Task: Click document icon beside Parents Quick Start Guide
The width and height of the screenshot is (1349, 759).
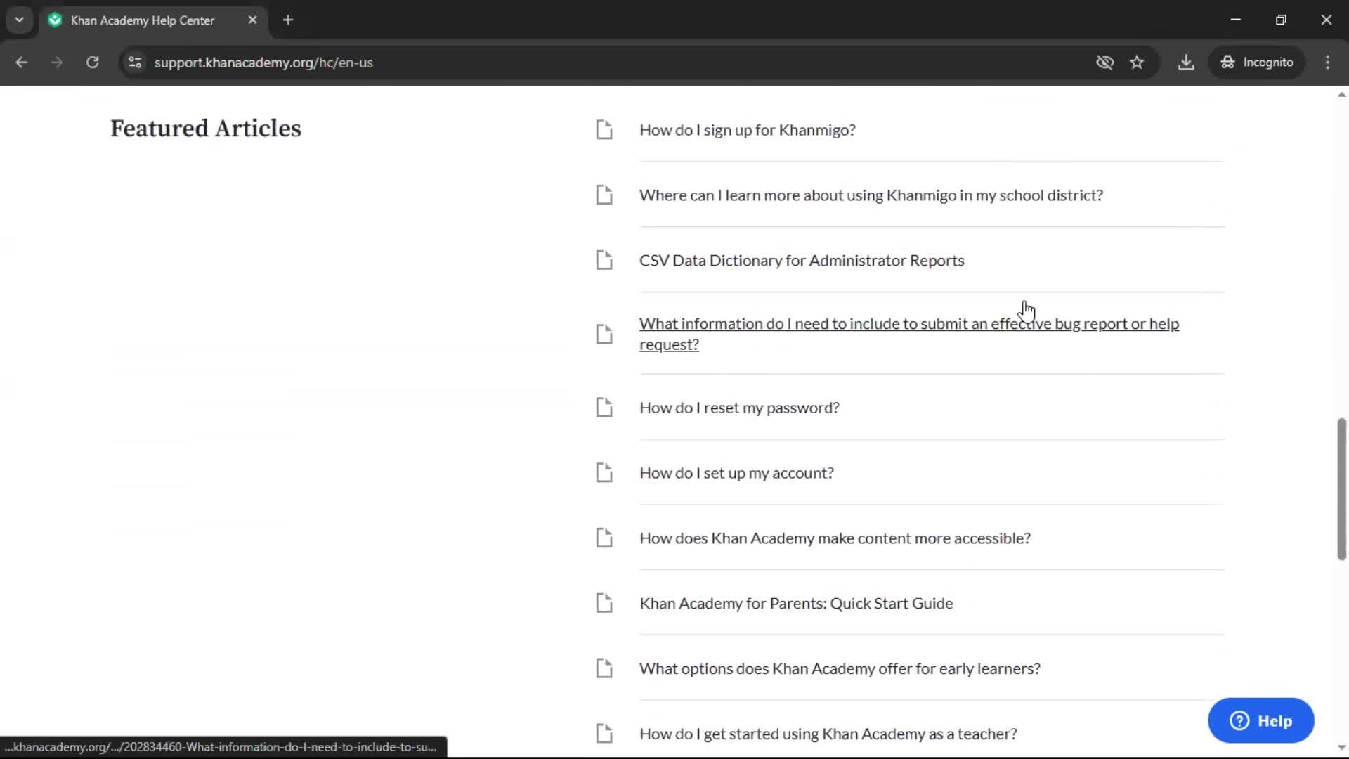Action: 604,604
